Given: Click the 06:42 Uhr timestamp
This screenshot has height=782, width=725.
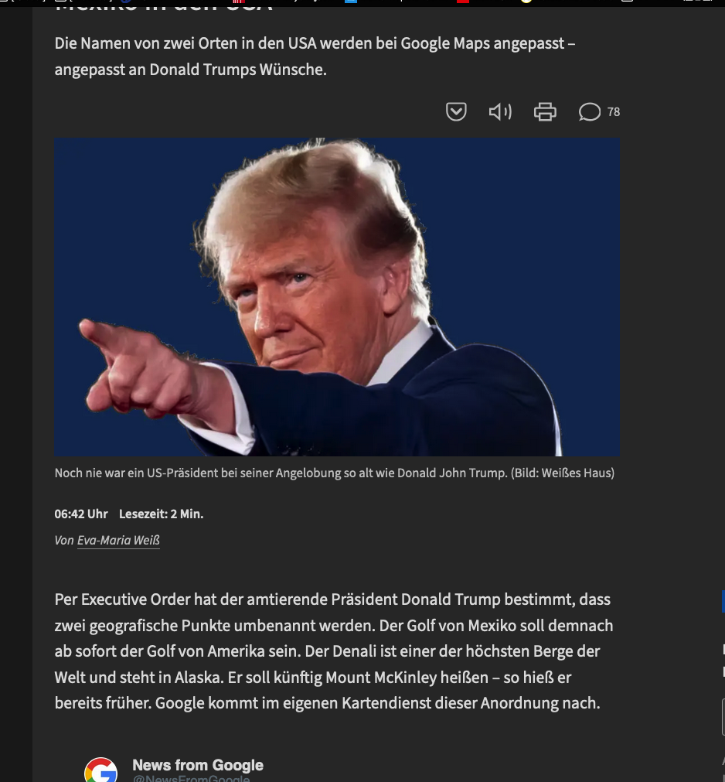Looking at the screenshot, I should pos(81,514).
